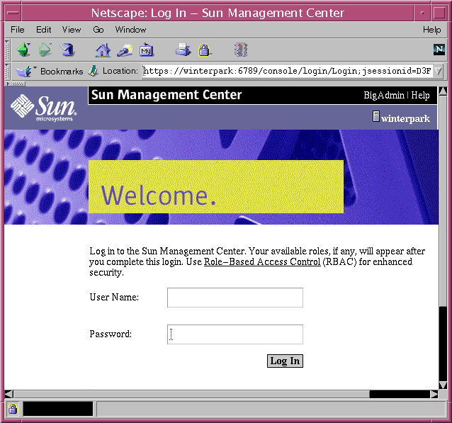Follow the Role-Based Access Control link

262,261
